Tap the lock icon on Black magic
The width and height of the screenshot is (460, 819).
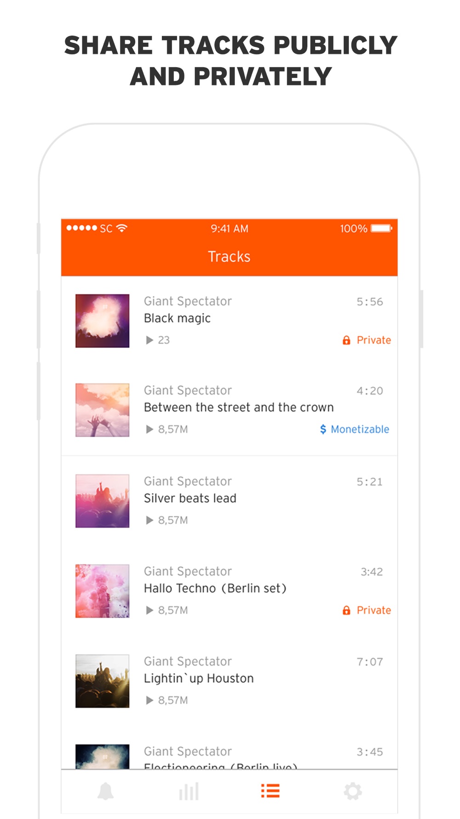point(346,340)
